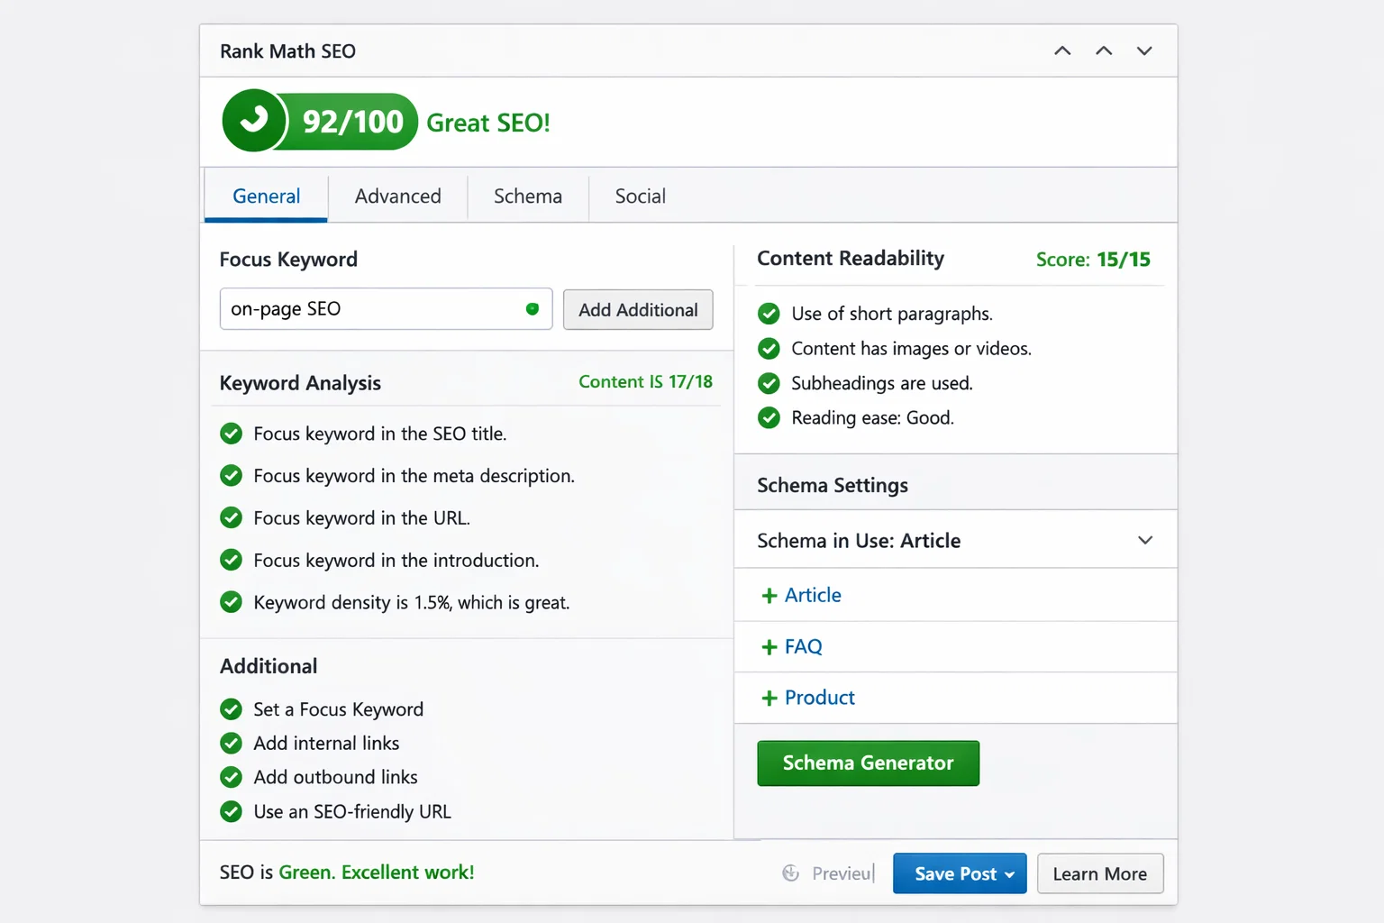
Task: Toggle the Add internal links check
Action: point(232,744)
